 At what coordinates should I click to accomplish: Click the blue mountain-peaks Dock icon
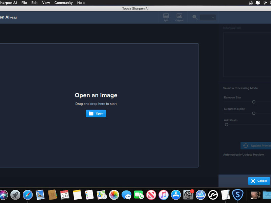[x=201, y=195]
